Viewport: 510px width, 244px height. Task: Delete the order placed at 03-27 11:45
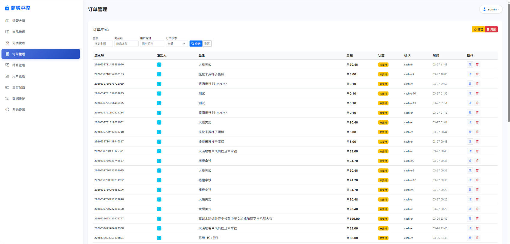point(477,65)
